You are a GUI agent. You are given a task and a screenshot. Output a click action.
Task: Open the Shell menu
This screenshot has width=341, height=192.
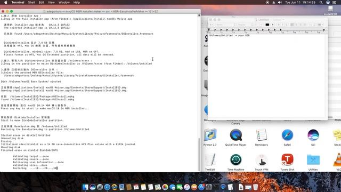31,2
